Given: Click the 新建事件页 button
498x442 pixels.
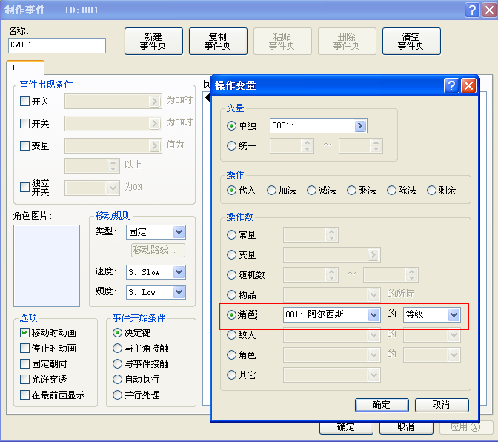Looking at the screenshot, I should pos(153,42).
